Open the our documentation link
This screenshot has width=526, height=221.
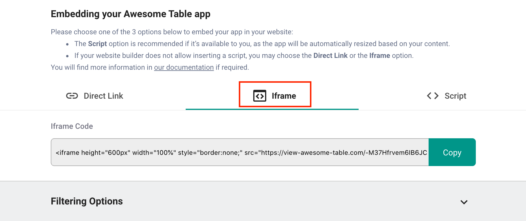click(x=184, y=67)
